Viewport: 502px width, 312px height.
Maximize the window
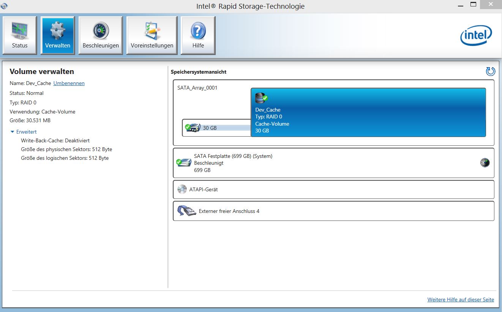tap(473, 4)
